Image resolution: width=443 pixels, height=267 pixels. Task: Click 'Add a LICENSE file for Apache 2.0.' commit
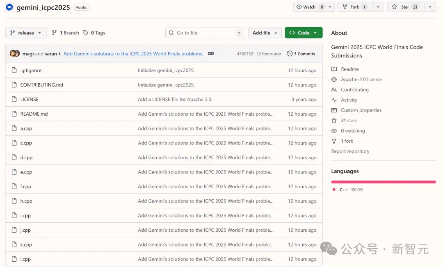point(175,99)
